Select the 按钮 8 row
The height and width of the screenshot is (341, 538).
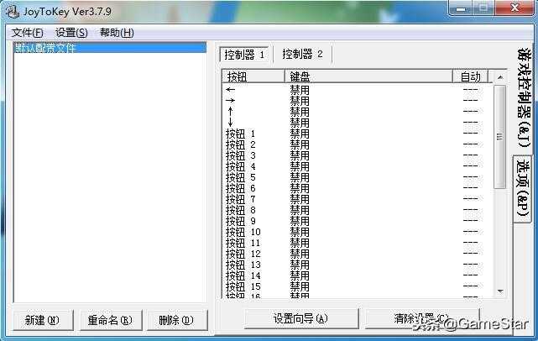click(x=358, y=210)
